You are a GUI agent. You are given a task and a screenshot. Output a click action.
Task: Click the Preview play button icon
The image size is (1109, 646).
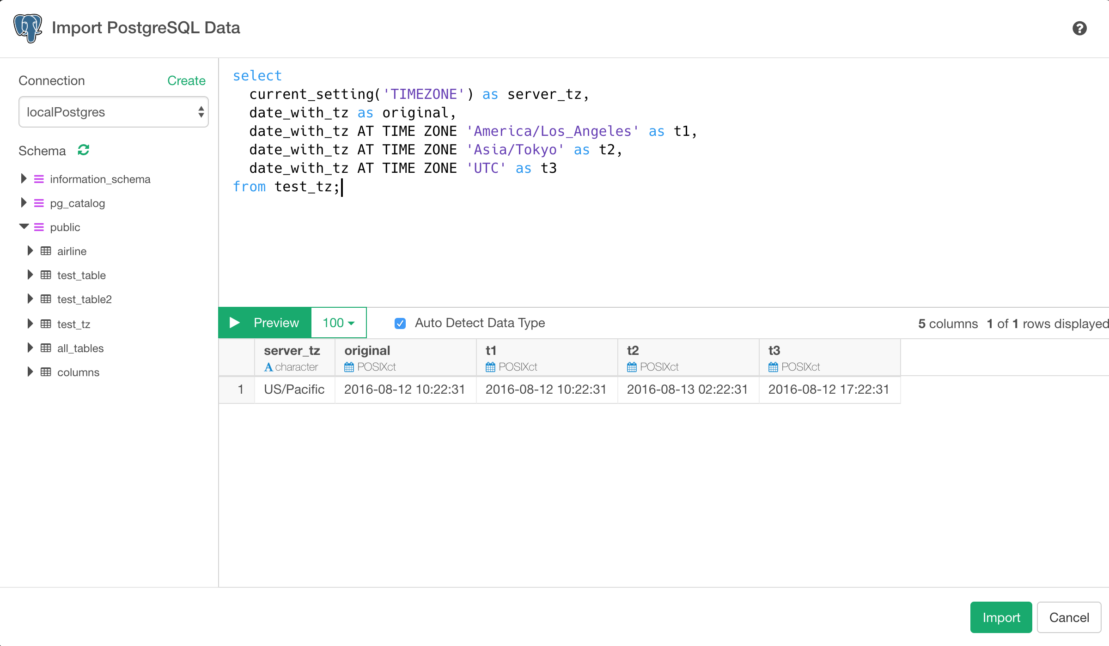pyautogui.click(x=235, y=322)
